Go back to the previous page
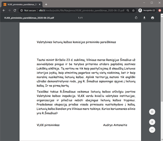The width and height of the screenshot is (163, 141). [4, 10]
